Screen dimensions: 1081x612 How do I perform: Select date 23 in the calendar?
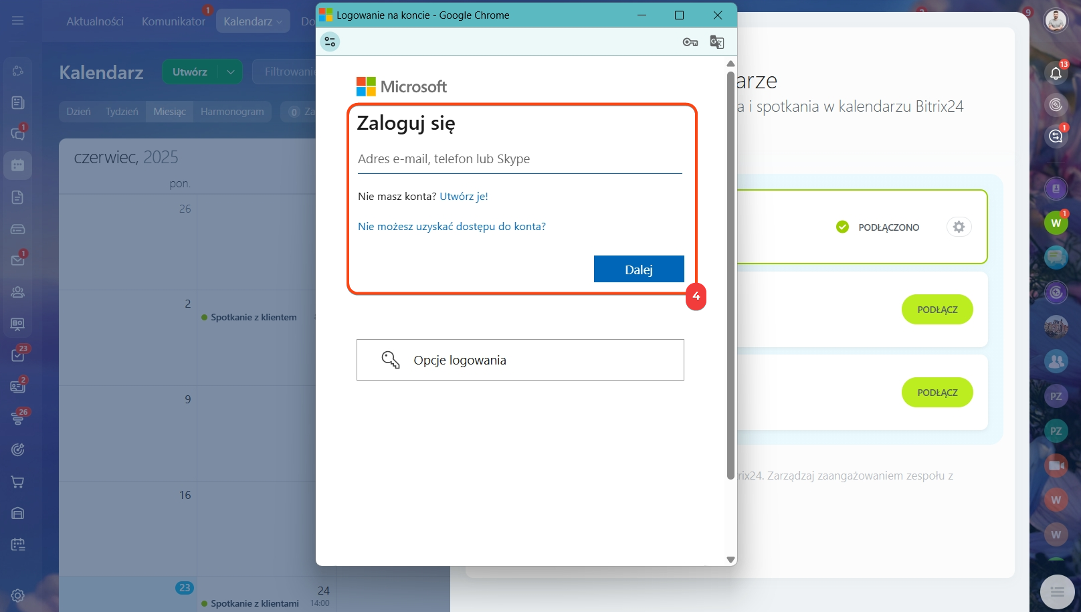pos(185,588)
